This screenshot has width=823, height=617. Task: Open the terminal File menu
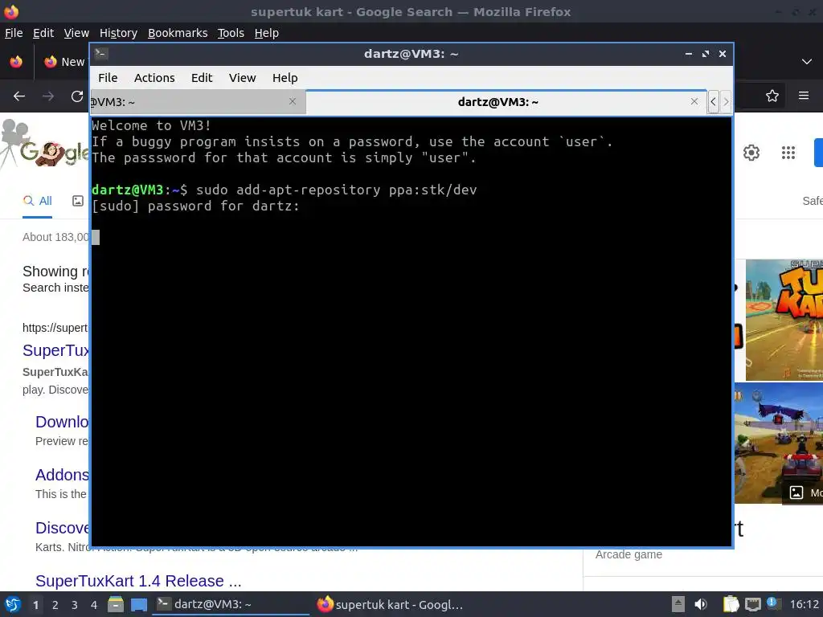pos(108,78)
